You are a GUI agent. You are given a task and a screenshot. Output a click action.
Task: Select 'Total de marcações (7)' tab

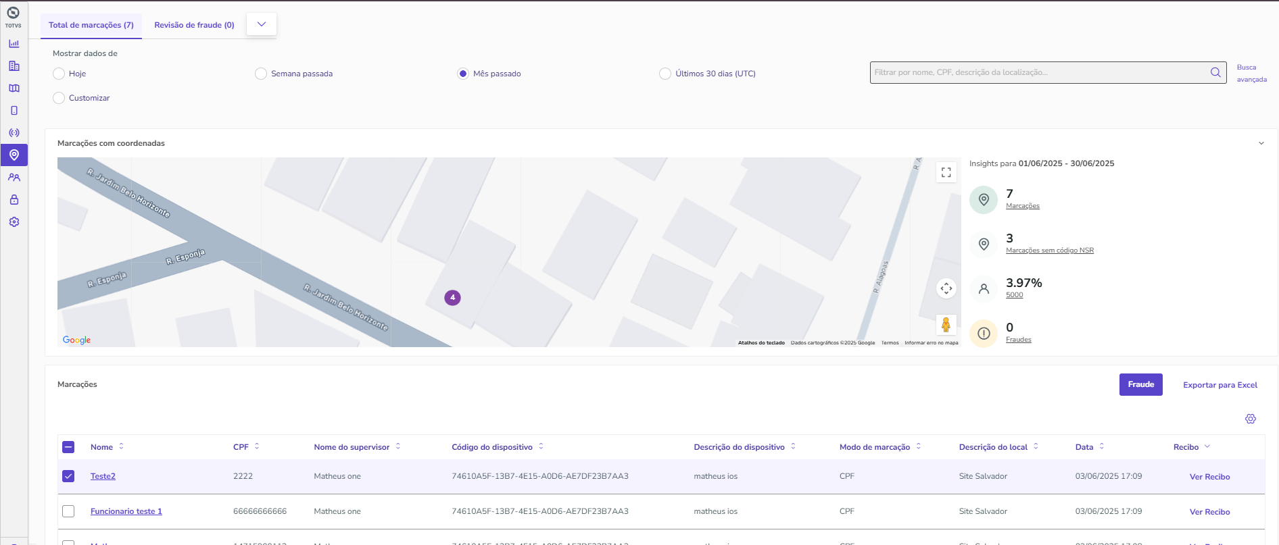coord(91,25)
